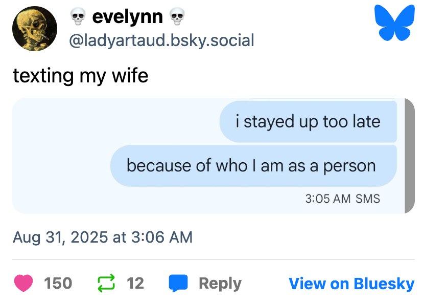Open the Bluesky butterfly logo
This screenshot has width=423, height=303.
pos(394,23)
